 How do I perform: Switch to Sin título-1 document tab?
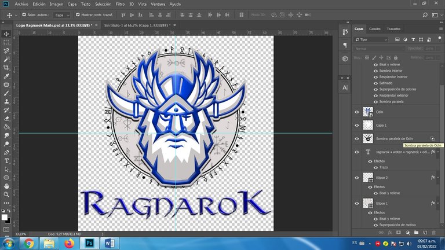[132, 25]
